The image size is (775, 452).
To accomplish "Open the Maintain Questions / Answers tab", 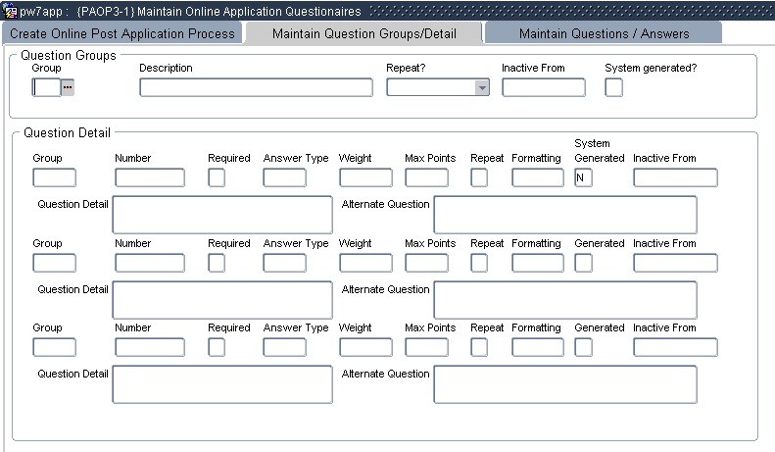I will 604,33.
